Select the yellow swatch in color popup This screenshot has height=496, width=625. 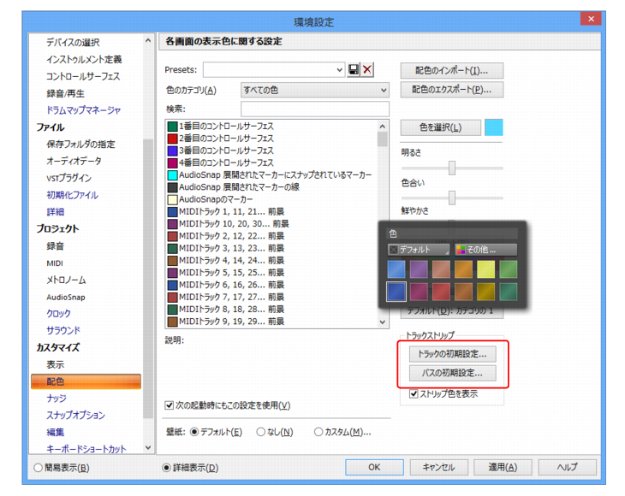tap(486, 269)
